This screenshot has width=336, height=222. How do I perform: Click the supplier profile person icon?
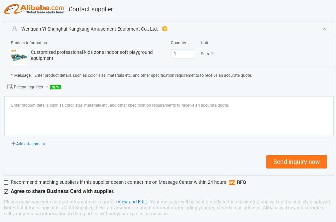coord(14,29)
